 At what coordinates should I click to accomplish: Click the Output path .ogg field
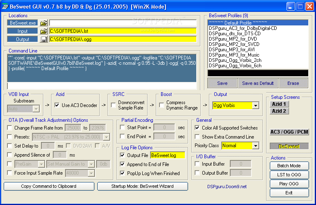coord(123,39)
